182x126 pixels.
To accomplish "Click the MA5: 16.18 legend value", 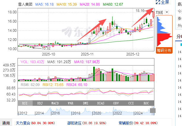I will 45,4.
